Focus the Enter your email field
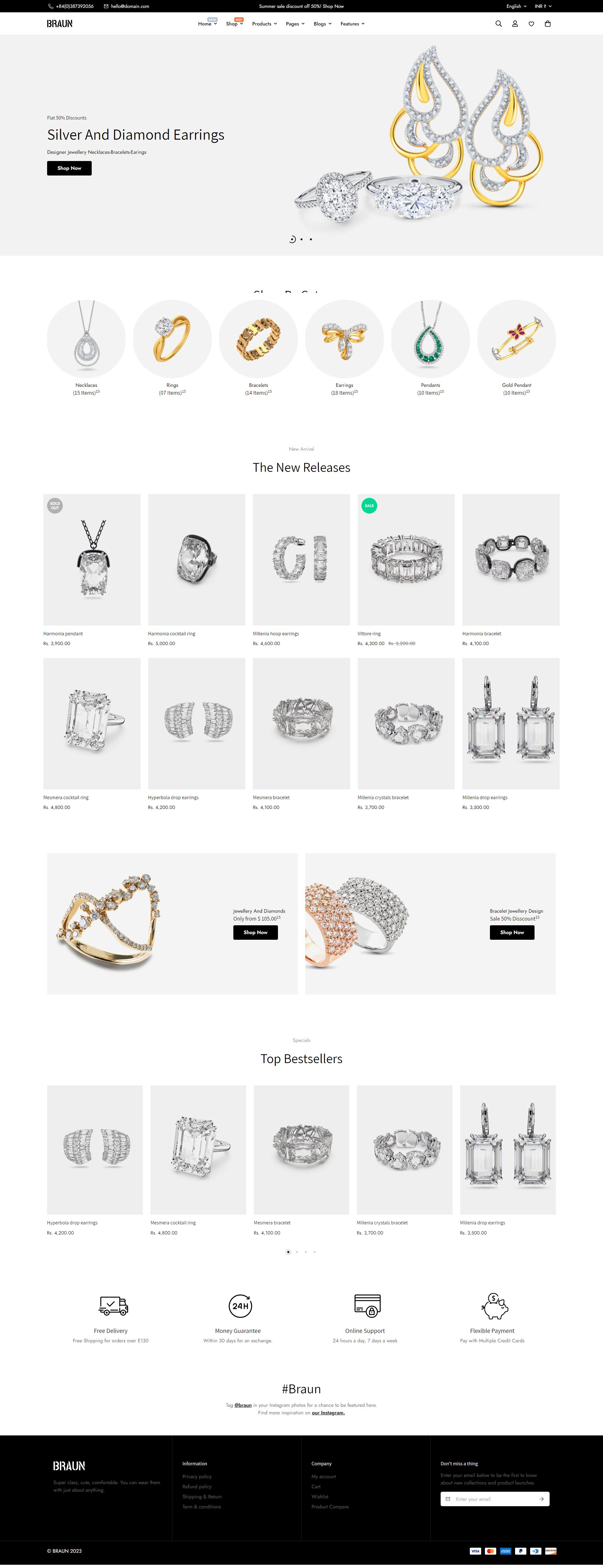The image size is (603, 1565). [494, 1499]
